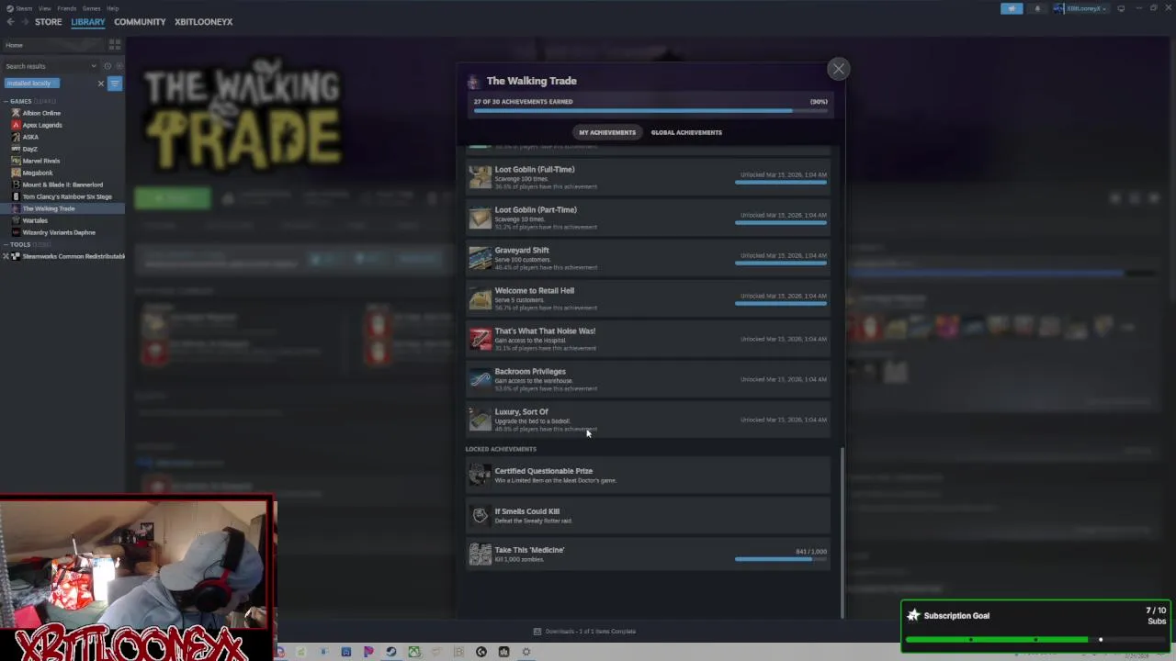Go to the COMMUNITY section

140,22
